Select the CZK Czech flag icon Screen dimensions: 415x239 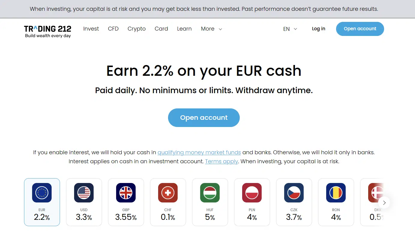tap(294, 193)
